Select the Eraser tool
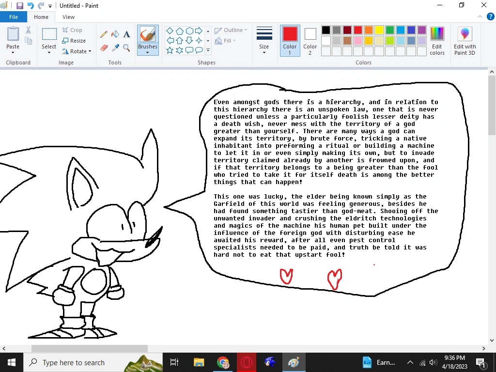Viewport: 496px width, 372px height. (103, 48)
